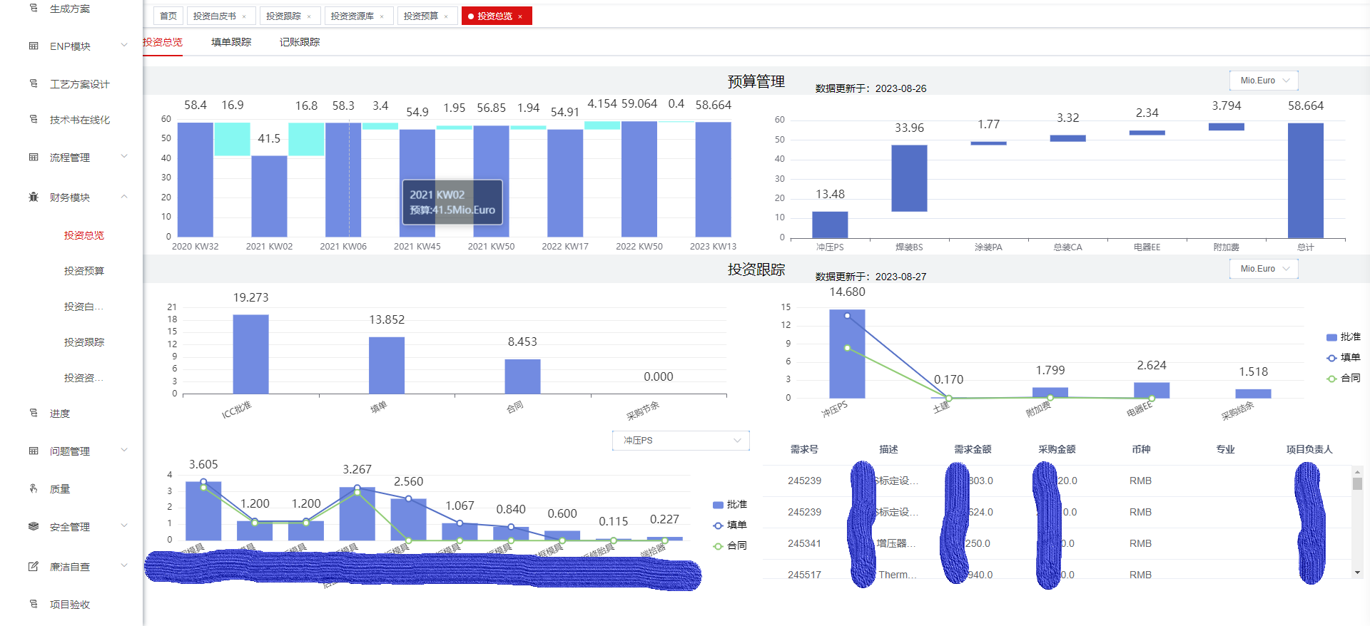The width and height of the screenshot is (1370, 626).
Task: Click the 技术书在线化 sidebar icon
Action: (x=34, y=119)
